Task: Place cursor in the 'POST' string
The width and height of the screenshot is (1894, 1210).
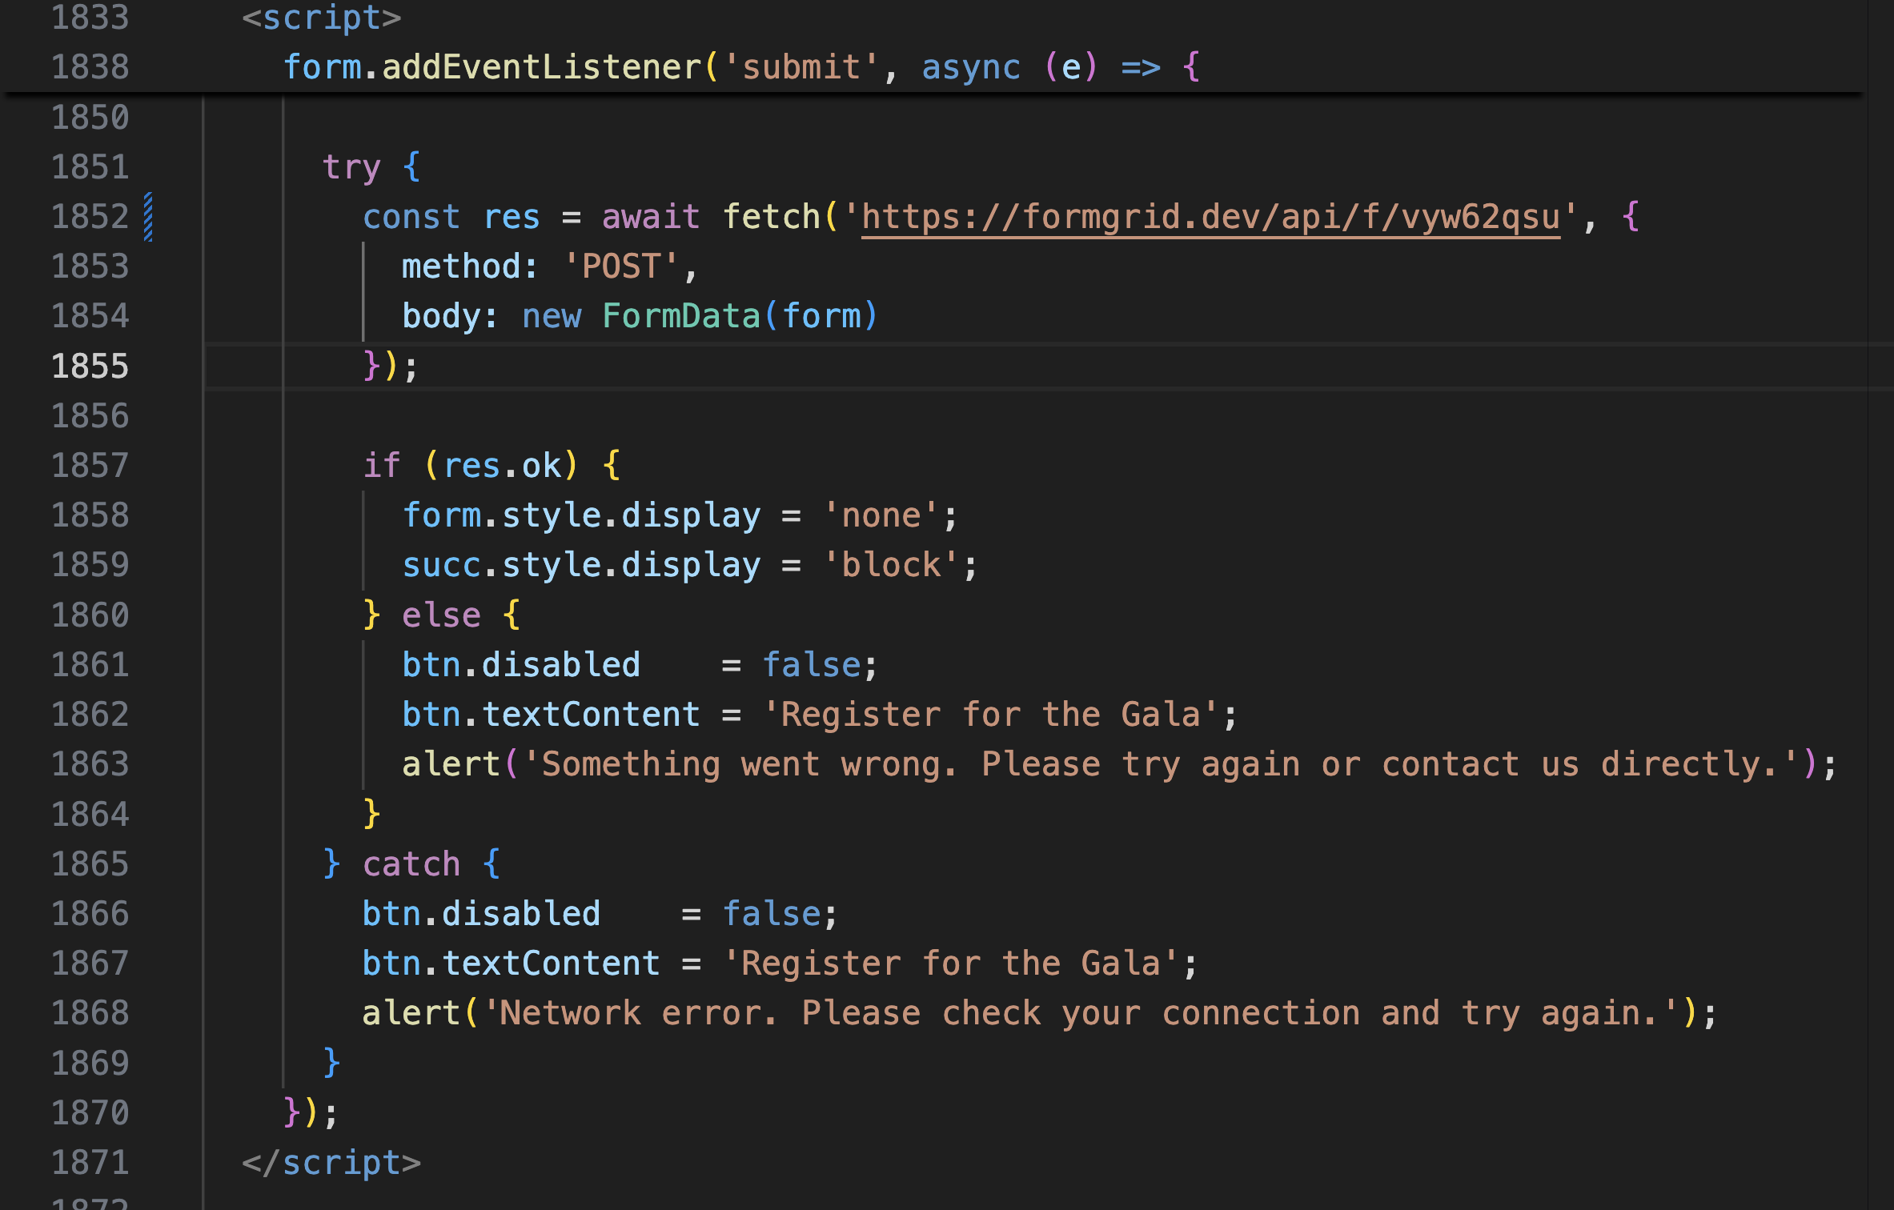Action: coord(621,266)
